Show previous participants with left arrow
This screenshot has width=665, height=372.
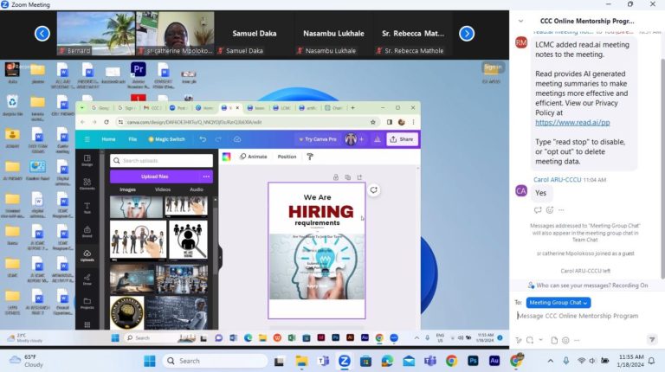tap(42, 34)
